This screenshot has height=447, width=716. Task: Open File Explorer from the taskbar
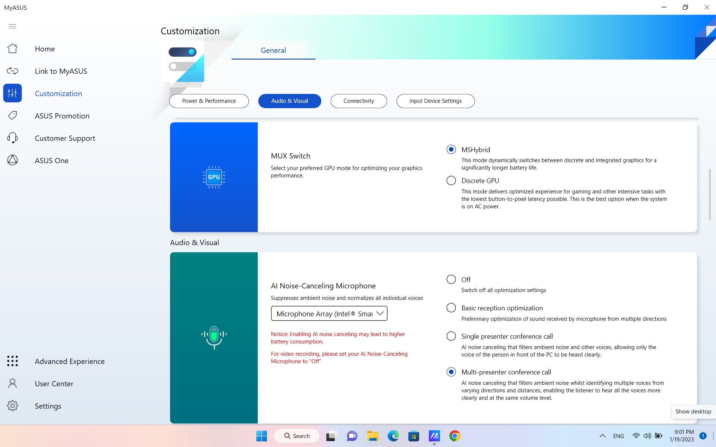click(373, 436)
